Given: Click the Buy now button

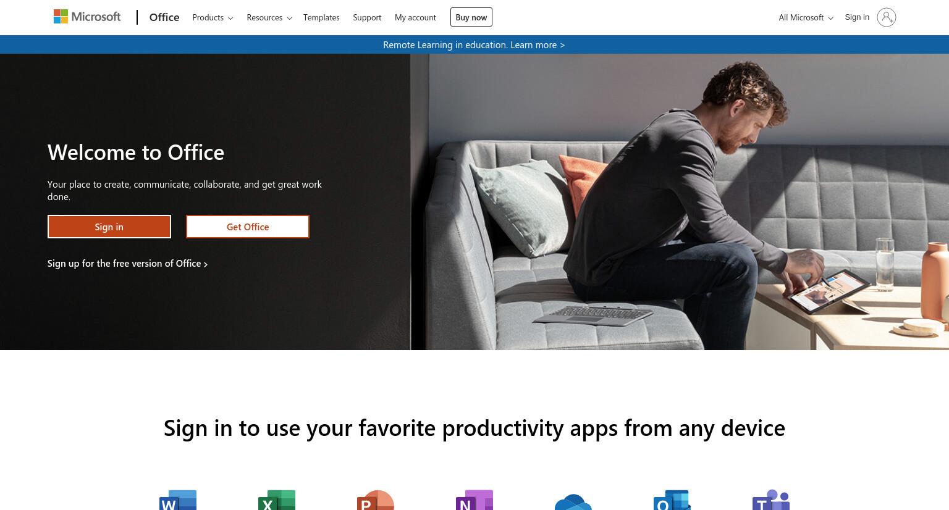Looking at the screenshot, I should (471, 17).
